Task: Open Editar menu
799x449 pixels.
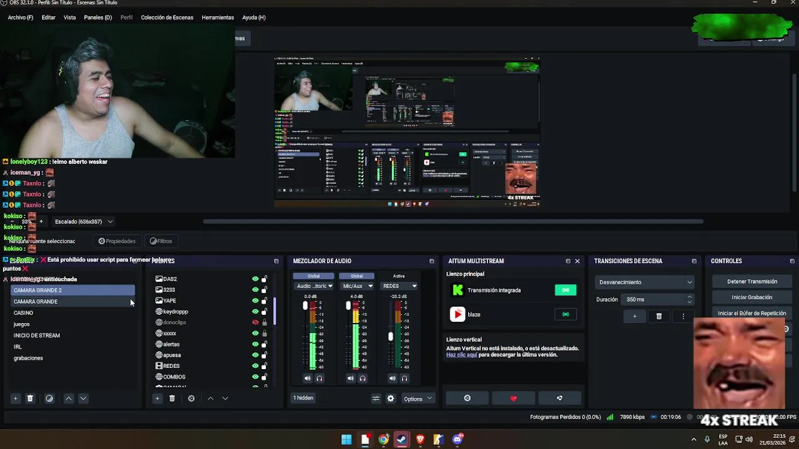Action: (49, 17)
